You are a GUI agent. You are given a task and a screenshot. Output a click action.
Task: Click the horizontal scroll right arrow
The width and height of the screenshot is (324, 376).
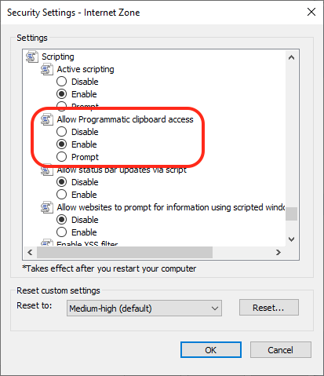coord(278,253)
